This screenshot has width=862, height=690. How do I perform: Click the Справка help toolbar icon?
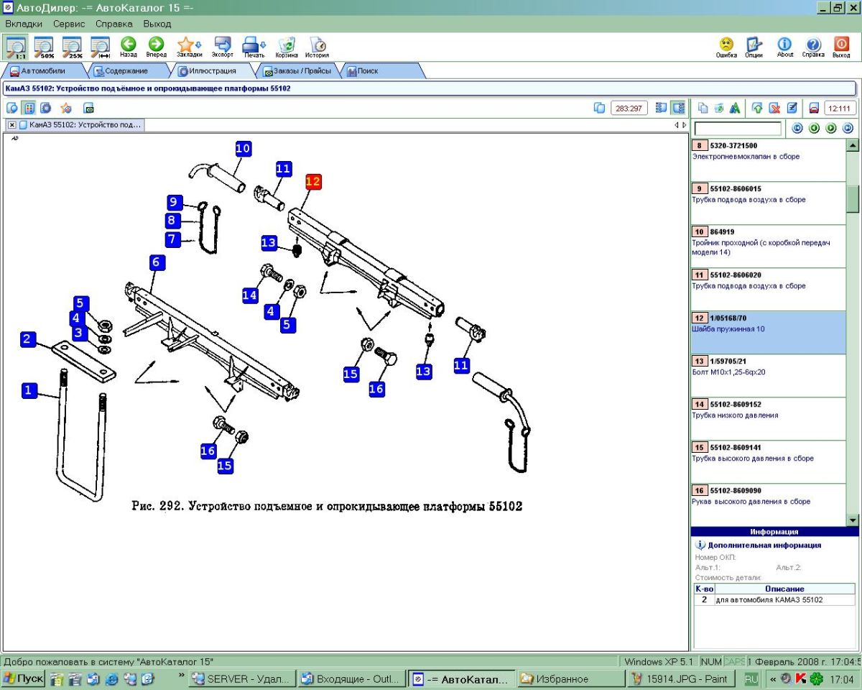813,47
